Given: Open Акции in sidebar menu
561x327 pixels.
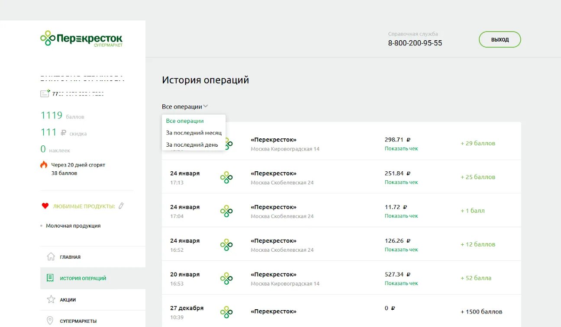Looking at the screenshot, I should [93, 300].
